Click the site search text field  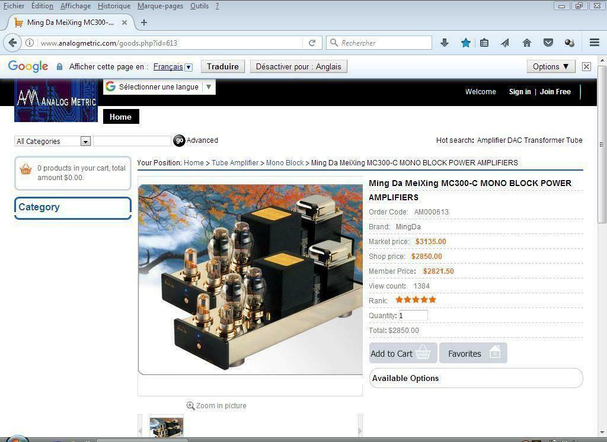tap(132, 141)
